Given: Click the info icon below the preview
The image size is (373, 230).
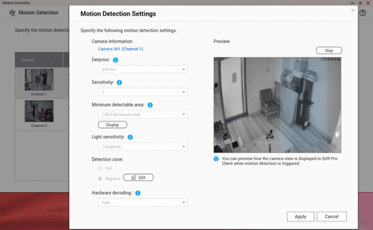Looking at the screenshot, I should pos(217,158).
